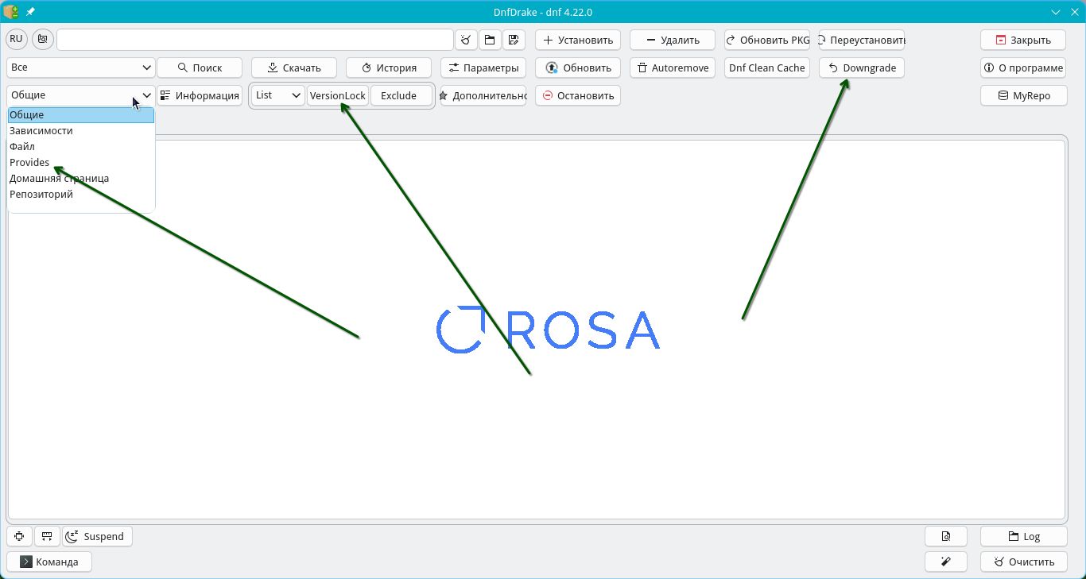Click the Дополнительно extras button

click(x=483, y=95)
